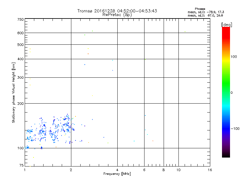Click the plot title "Tromsø 20161228 04:52:00-04:53:43"

click(x=117, y=11)
